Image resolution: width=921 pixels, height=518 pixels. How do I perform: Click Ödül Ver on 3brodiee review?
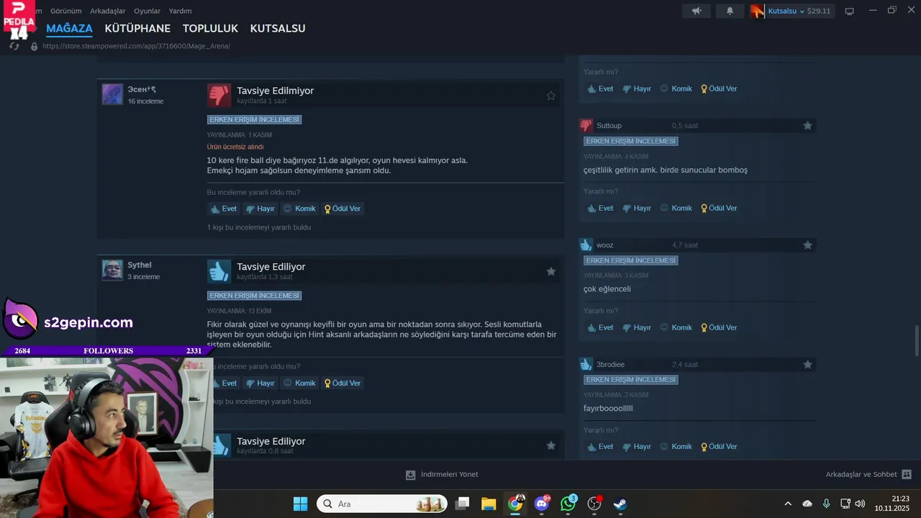[719, 447]
